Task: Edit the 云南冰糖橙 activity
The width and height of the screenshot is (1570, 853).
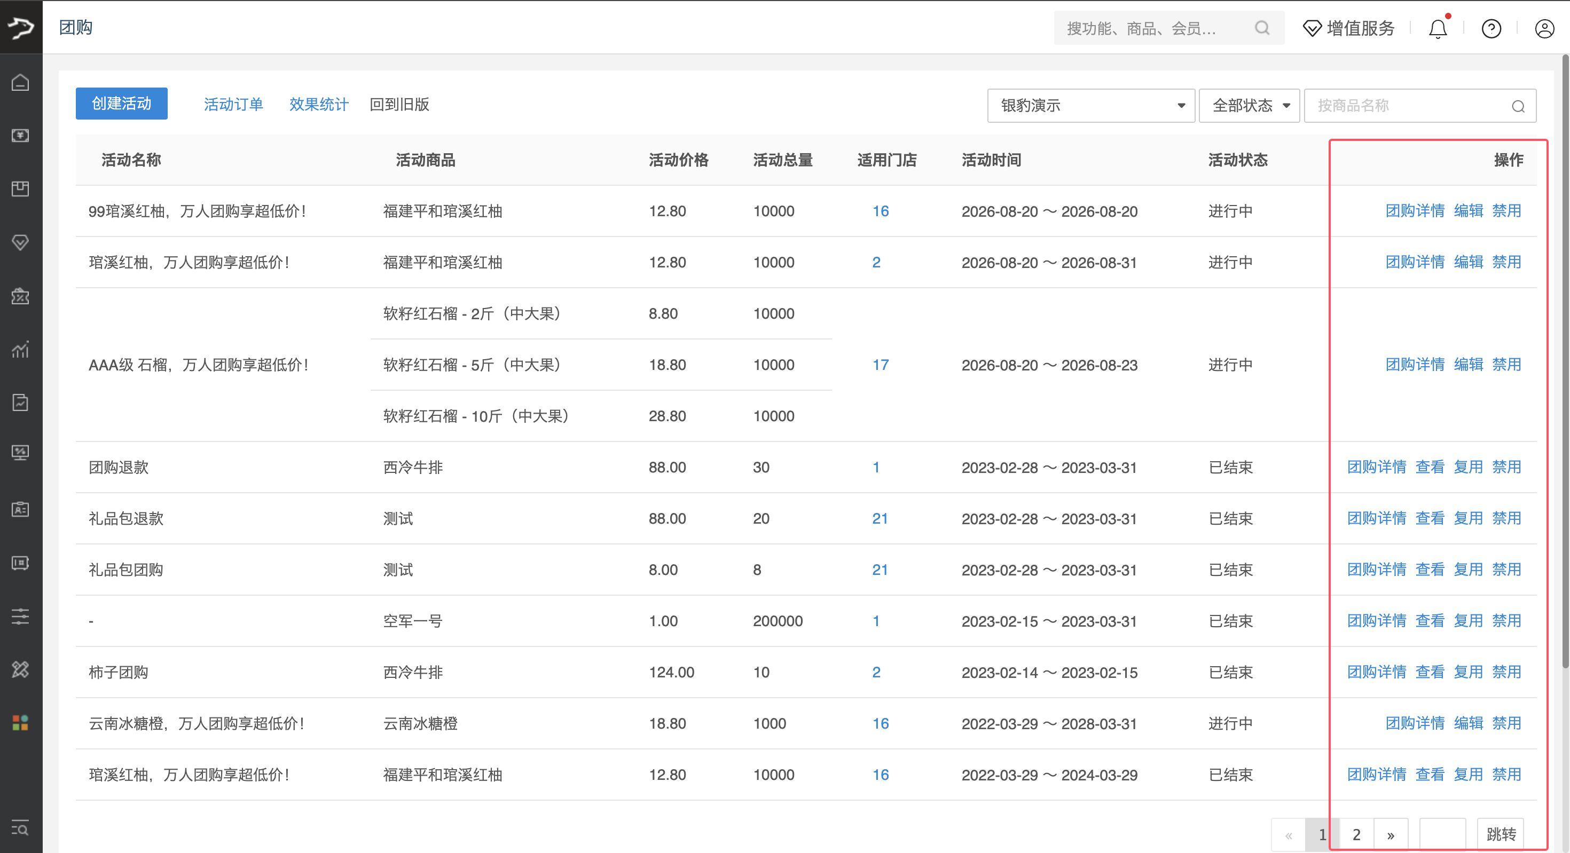Action: [1468, 723]
